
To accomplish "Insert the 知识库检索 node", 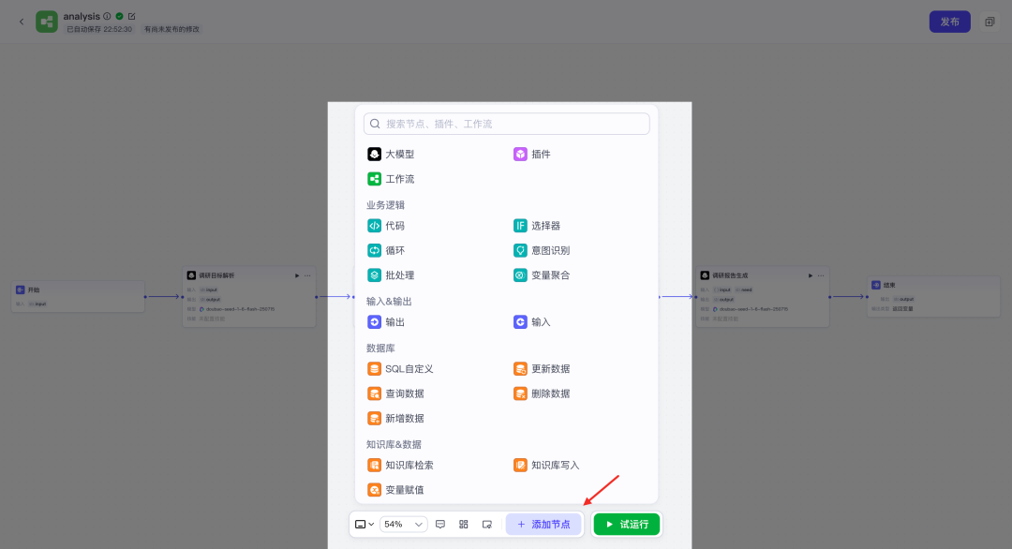I will point(400,465).
